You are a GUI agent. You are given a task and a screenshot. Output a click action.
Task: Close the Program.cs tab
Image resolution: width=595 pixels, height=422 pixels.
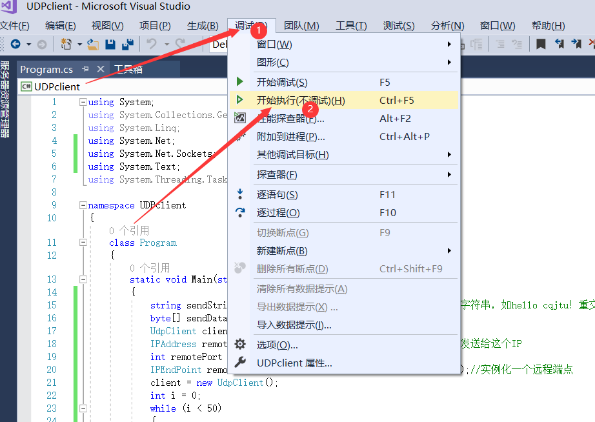coord(101,69)
